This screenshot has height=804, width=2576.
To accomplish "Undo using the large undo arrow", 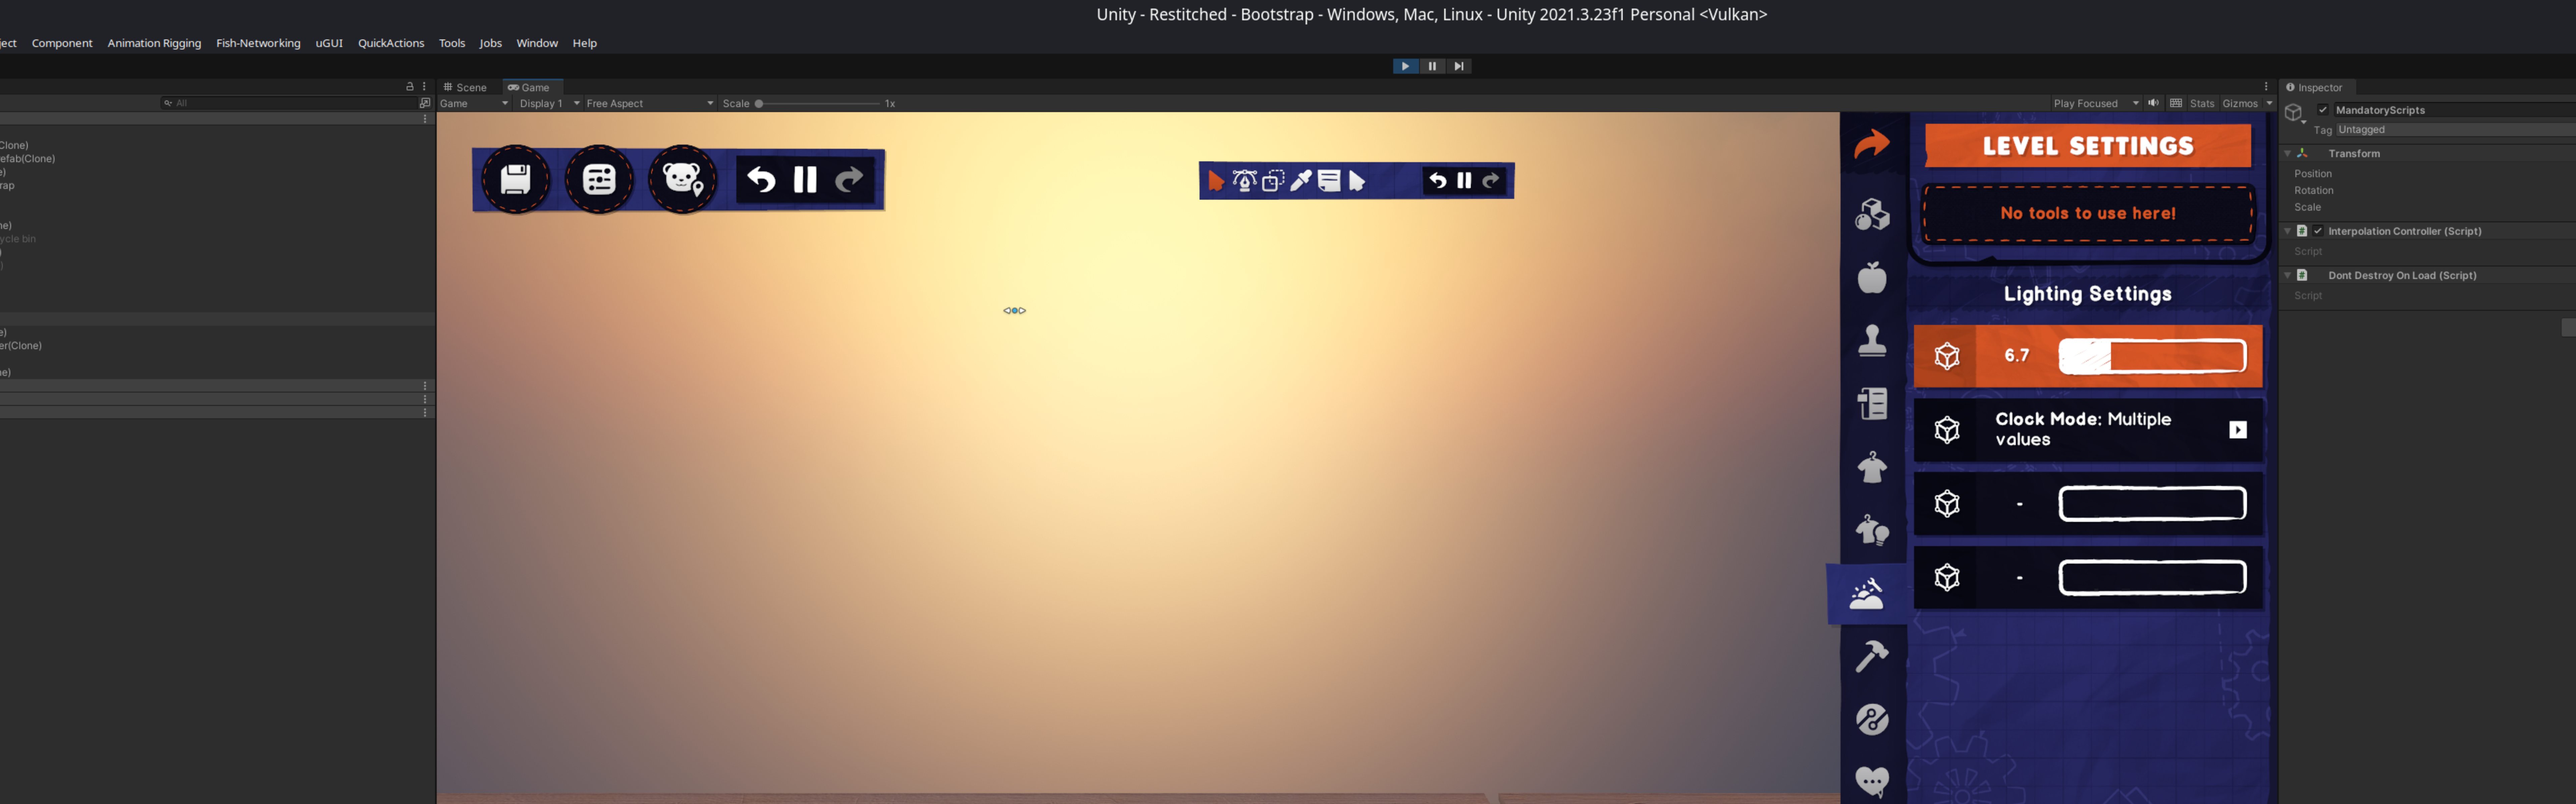I will 761,180.
